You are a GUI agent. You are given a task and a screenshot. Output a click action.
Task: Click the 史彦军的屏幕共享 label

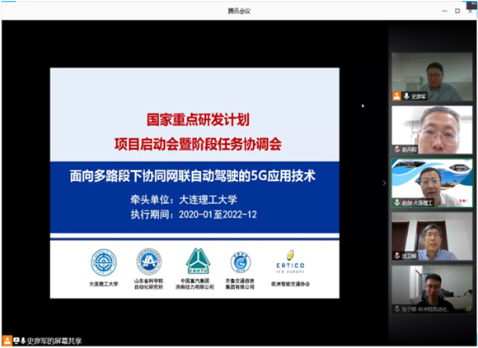point(54,341)
